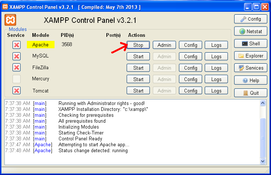Click Config button in FileZilla row

point(190,68)
